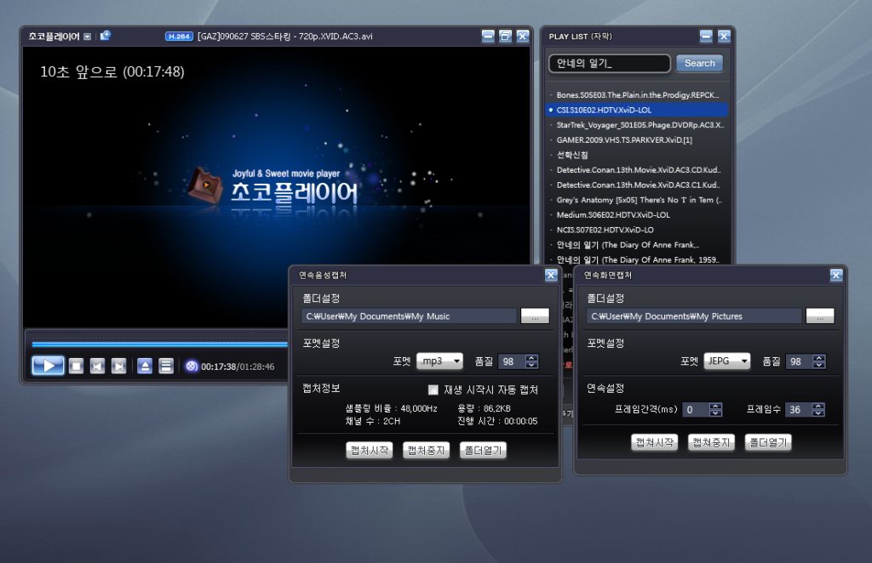872x563 pixels.
Task: Minimize the 초코플레이어 player window
Action: point(488,36)
